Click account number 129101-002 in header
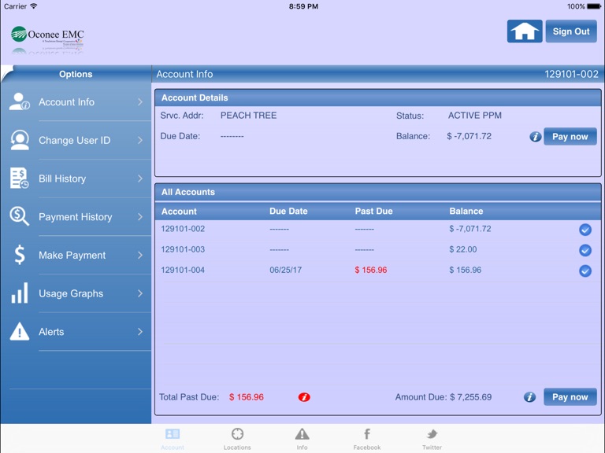The image size is (605, 453). click(571, 74)
